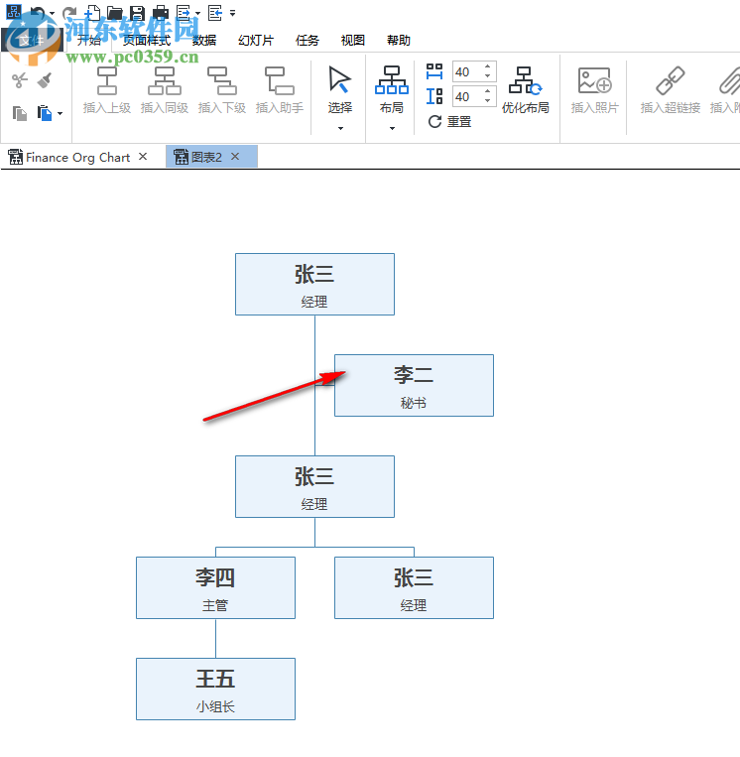Select the 王五 小组长 node
The width and height of the screenshot is (740, 757).
[216, 689]
